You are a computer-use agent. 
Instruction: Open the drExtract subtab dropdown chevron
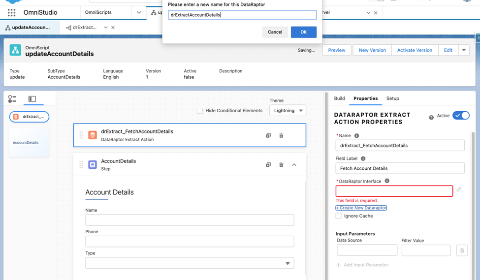click(106, 28)
